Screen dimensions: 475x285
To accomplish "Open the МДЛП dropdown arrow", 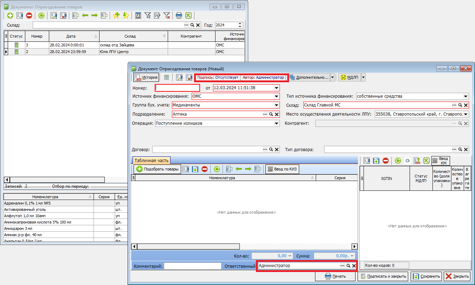I will click(363, 77).
